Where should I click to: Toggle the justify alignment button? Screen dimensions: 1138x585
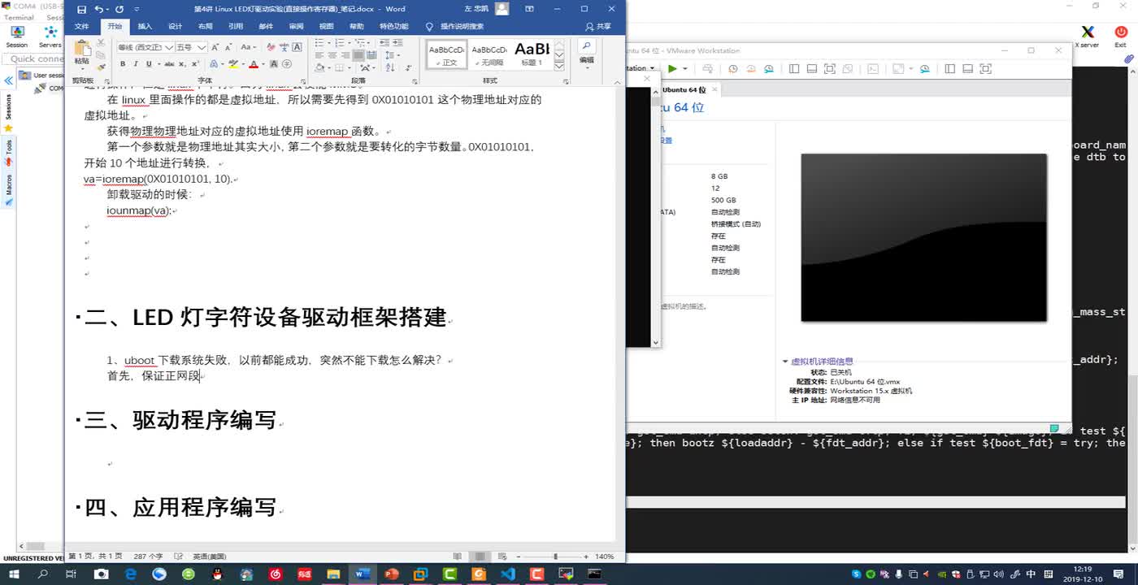[x=358, y=55]
